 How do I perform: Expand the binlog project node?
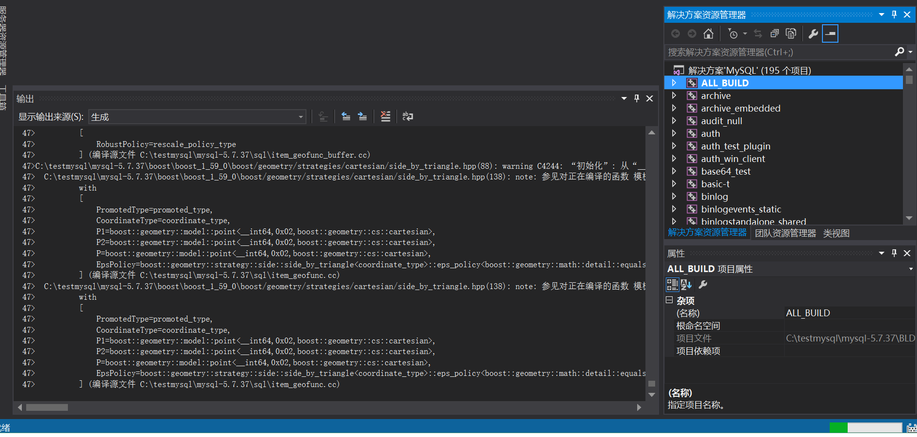pyautogui.click(x=675, y=196)
